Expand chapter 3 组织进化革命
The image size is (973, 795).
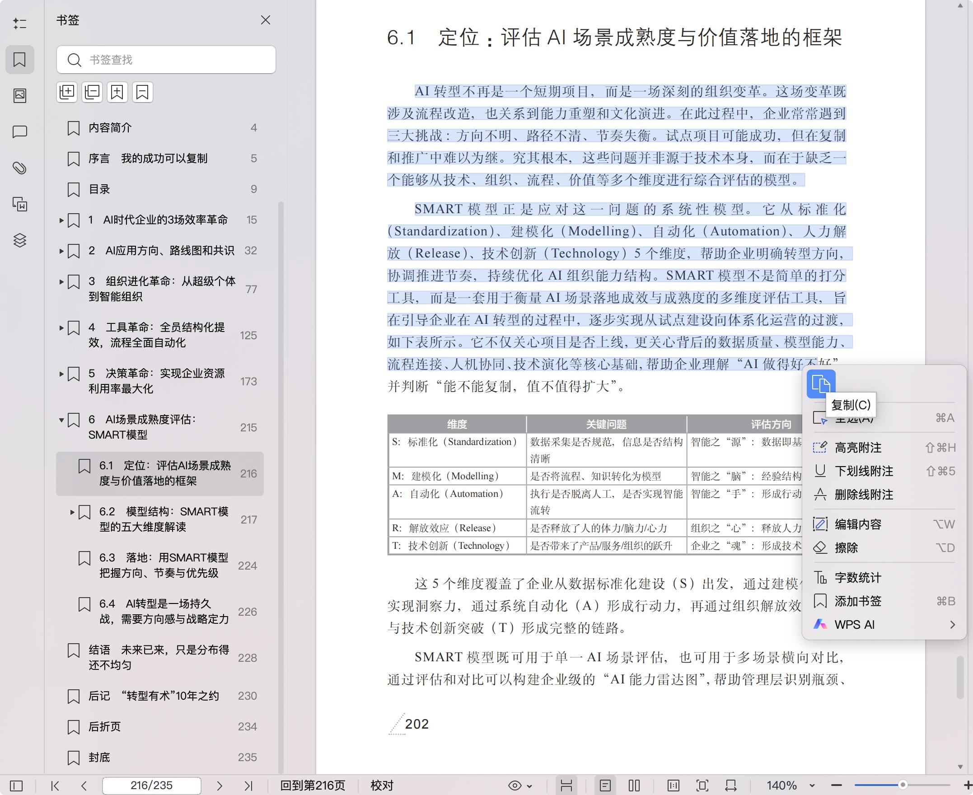(61, 282)
